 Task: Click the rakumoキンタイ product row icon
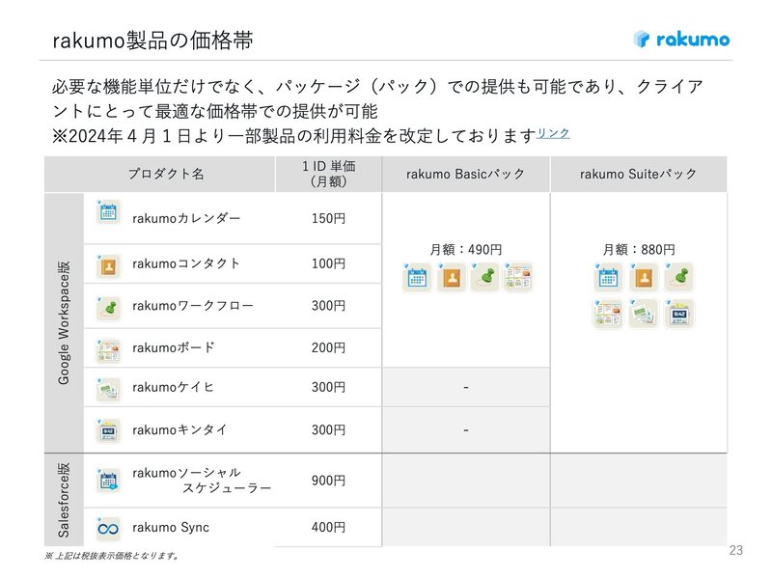pos(108,430)
